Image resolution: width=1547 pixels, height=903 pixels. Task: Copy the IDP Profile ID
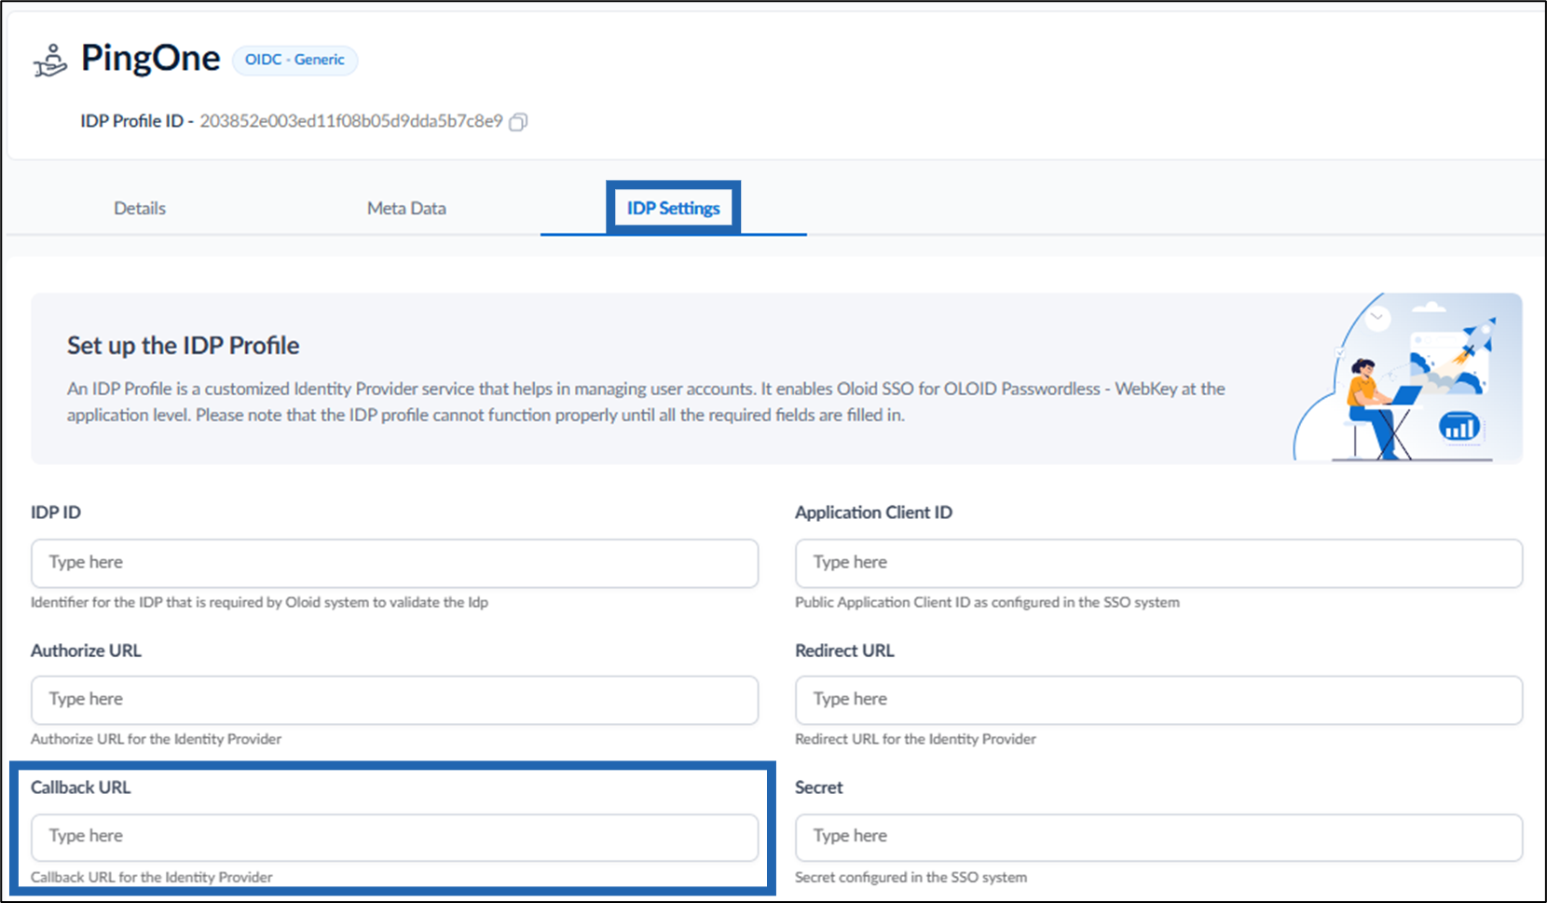click(518, 122)
